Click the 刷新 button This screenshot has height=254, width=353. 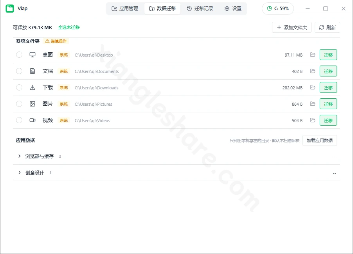coord(327,27)
